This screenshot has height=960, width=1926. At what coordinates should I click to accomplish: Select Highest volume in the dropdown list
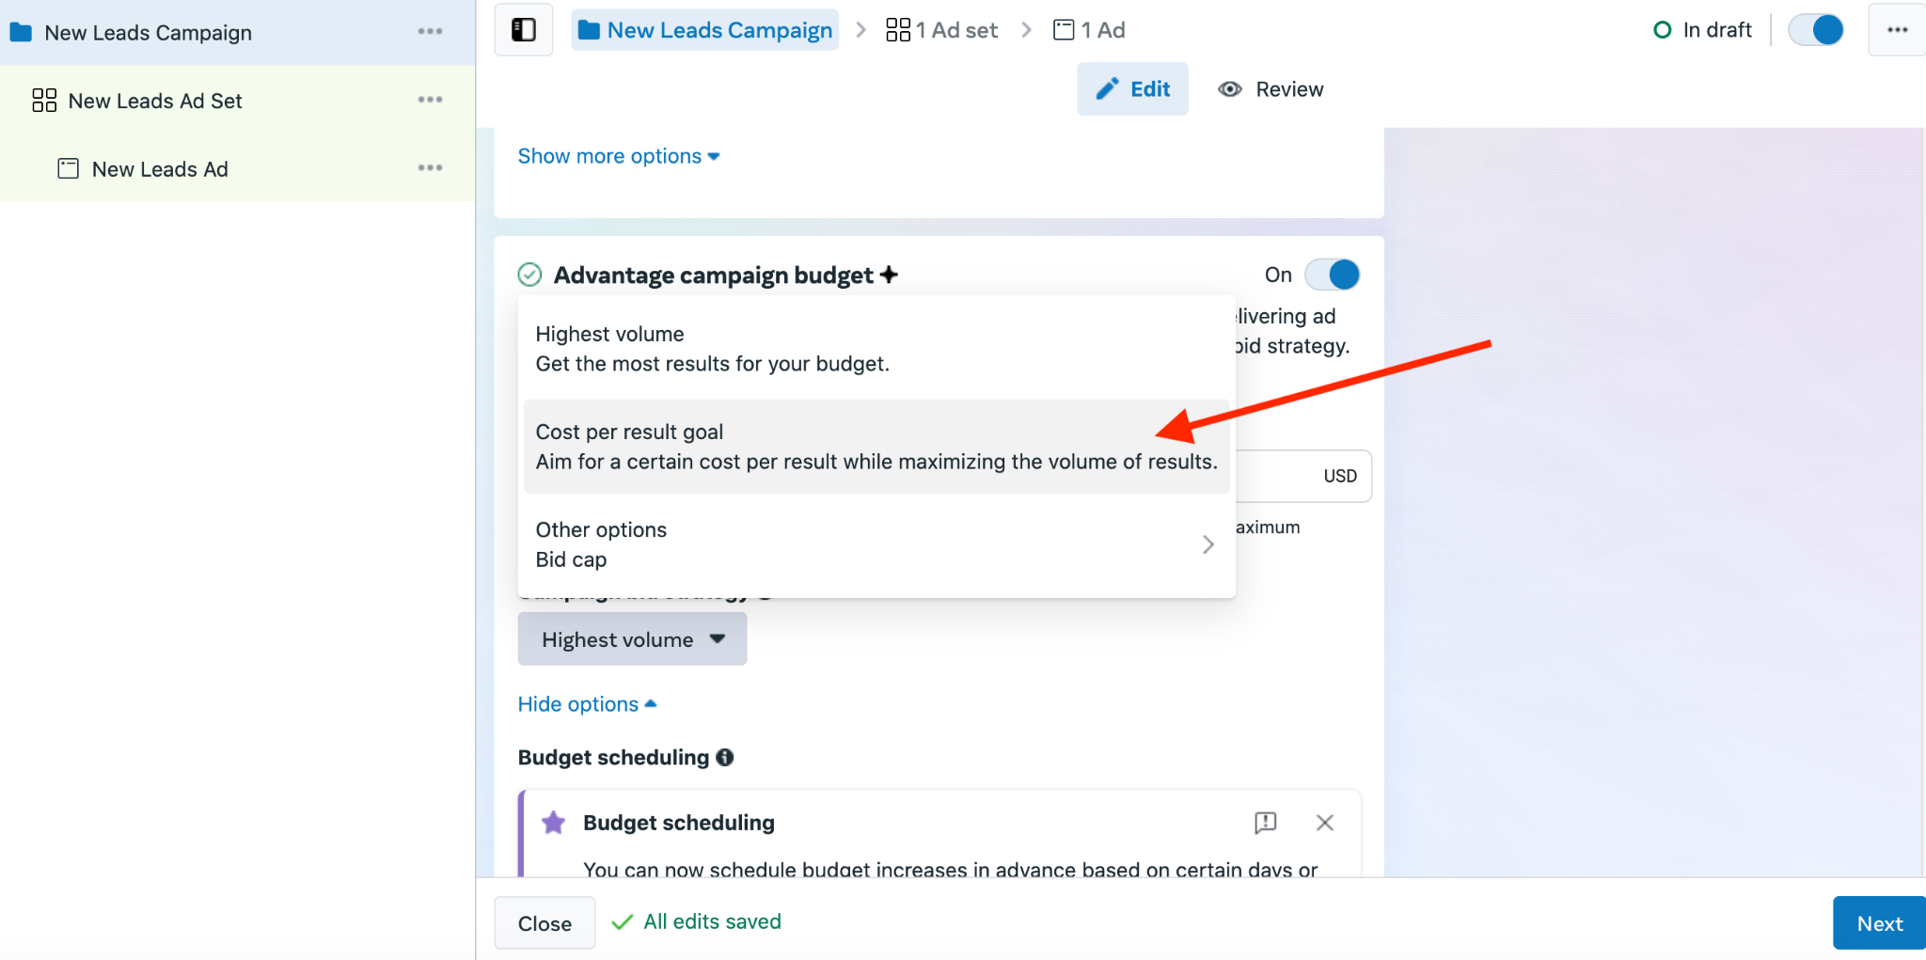876,349
